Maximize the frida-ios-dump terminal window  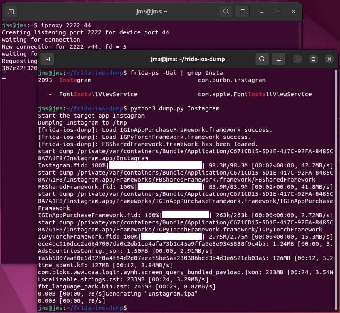314,59
